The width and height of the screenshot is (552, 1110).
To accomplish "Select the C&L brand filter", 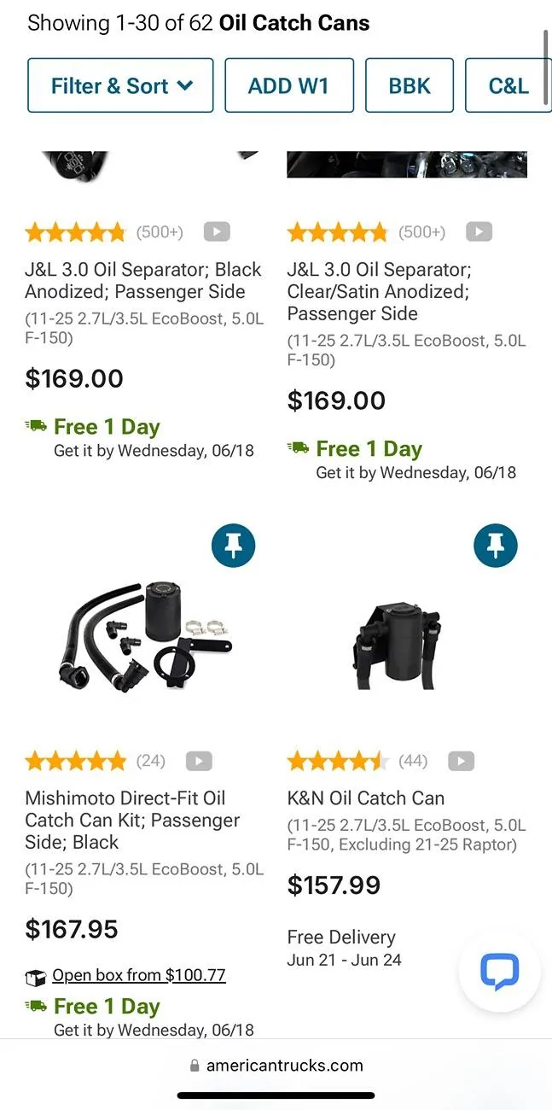I will pos(508,85).
